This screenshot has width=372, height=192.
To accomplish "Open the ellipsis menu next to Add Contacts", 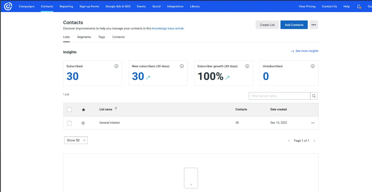I will [314, 24].
